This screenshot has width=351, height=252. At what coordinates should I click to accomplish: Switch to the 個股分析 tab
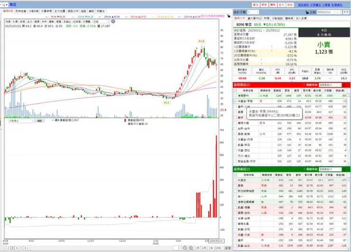[x=73, y=11]
